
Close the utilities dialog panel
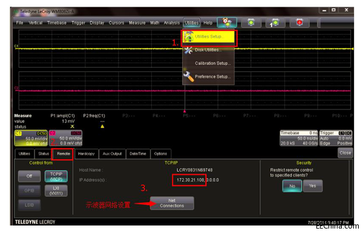click(x=345, y=153)
